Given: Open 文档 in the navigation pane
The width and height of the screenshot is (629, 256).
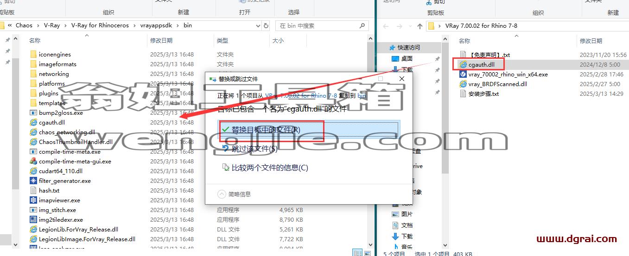Looking at the screenshot, I should (407, 225).
